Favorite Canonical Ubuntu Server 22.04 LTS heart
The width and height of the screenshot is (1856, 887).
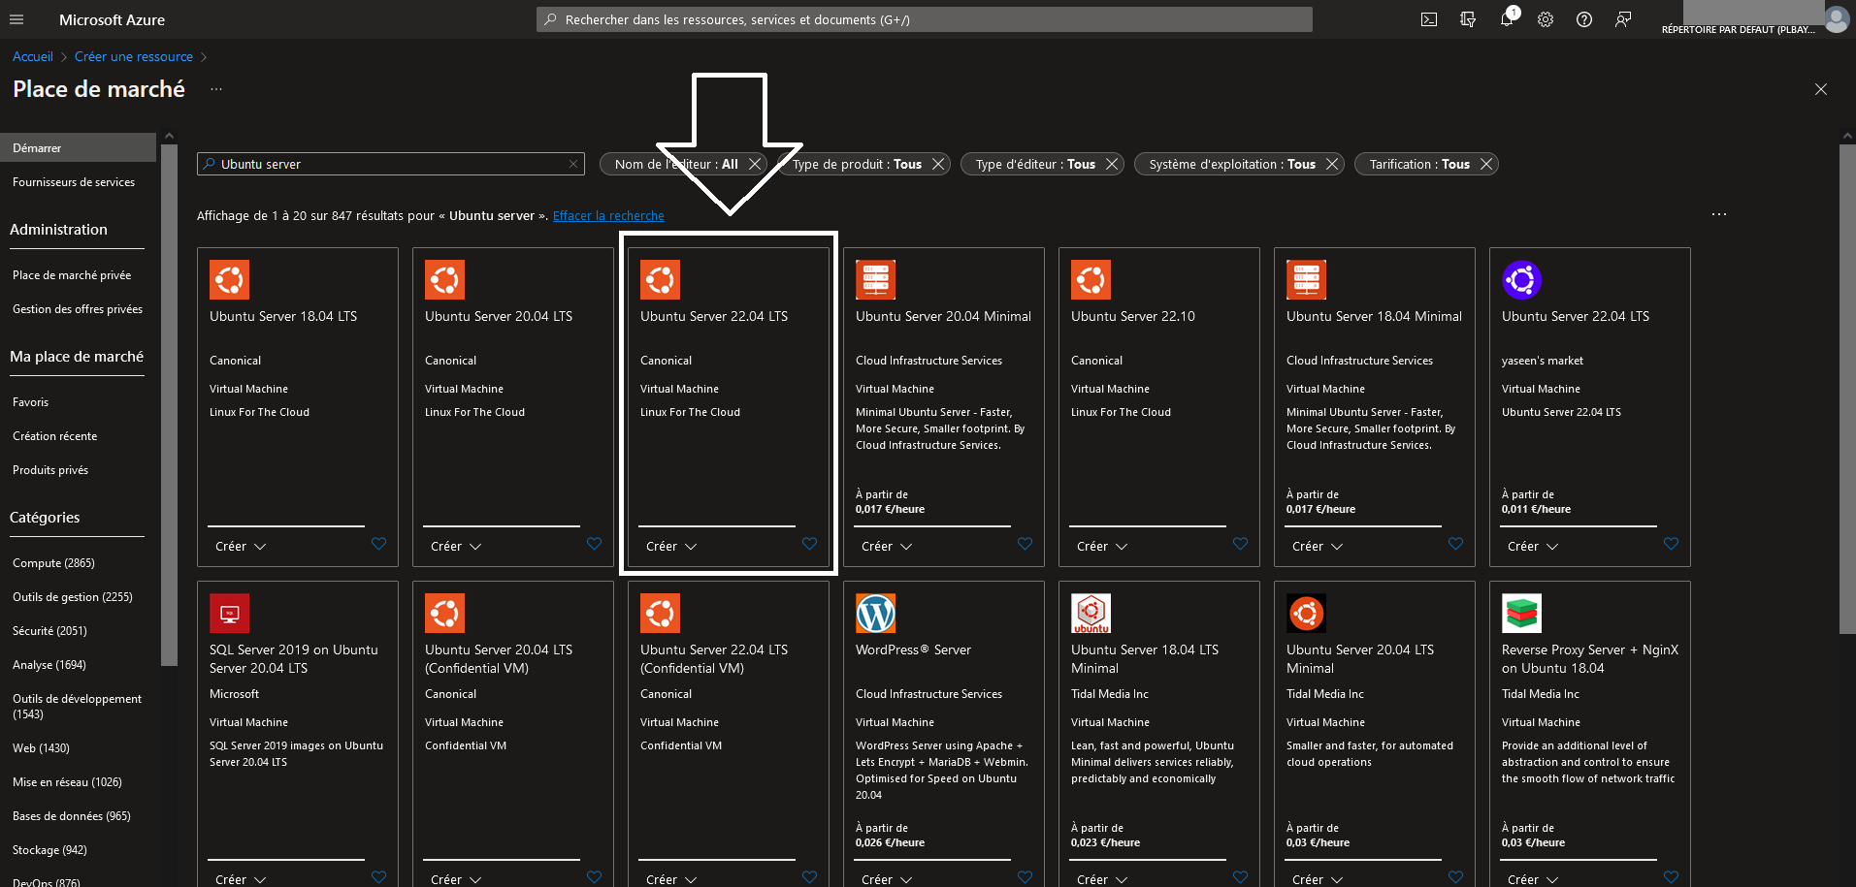point(810,544)
